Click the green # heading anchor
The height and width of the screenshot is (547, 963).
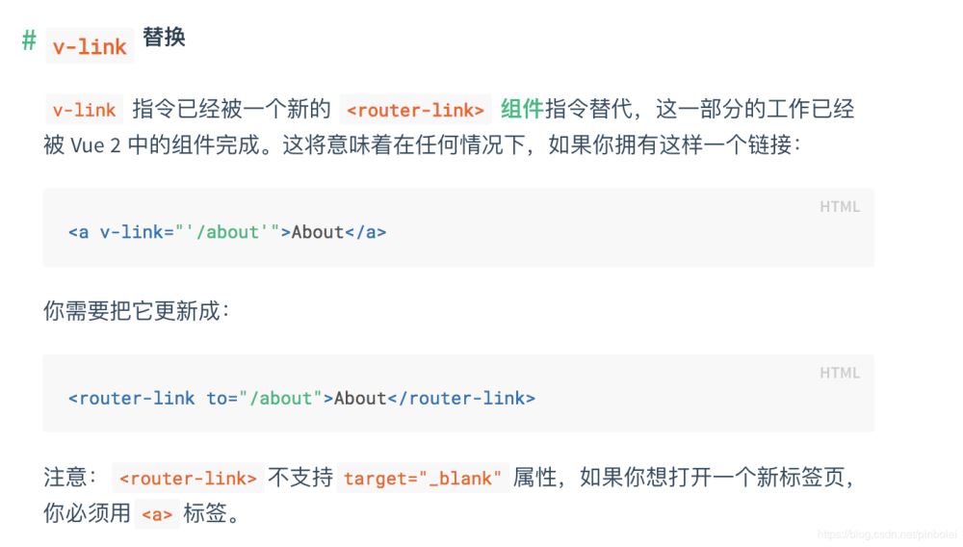(x=29, y=41)
